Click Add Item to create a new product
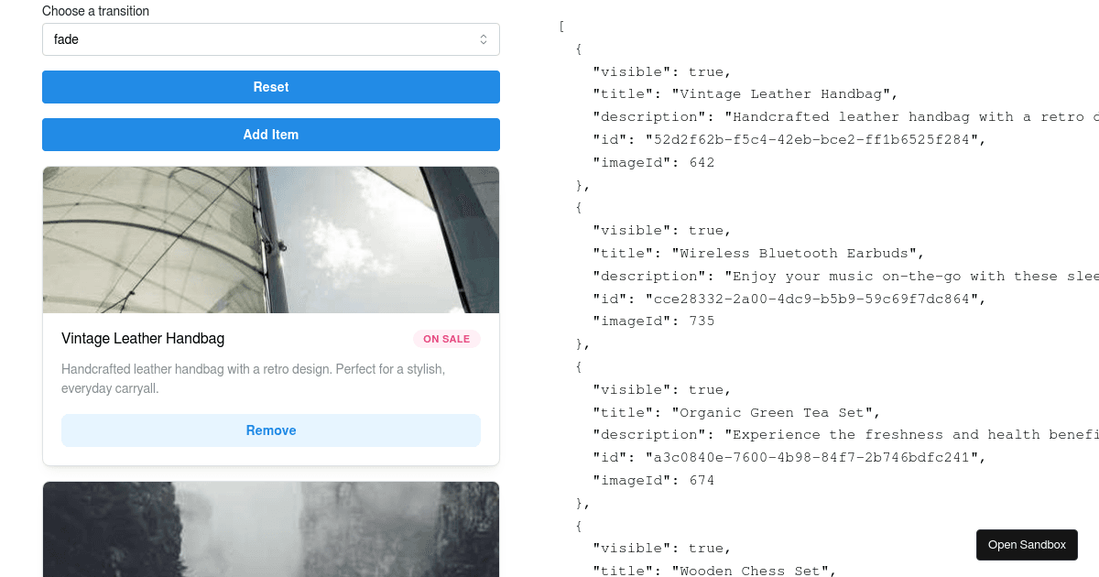1099x577 pixels. point(270,134)
